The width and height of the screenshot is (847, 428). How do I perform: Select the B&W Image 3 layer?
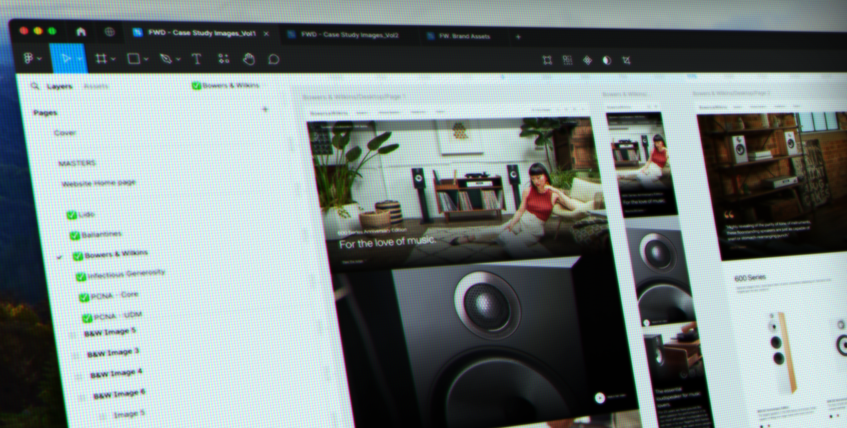(113, 353)
